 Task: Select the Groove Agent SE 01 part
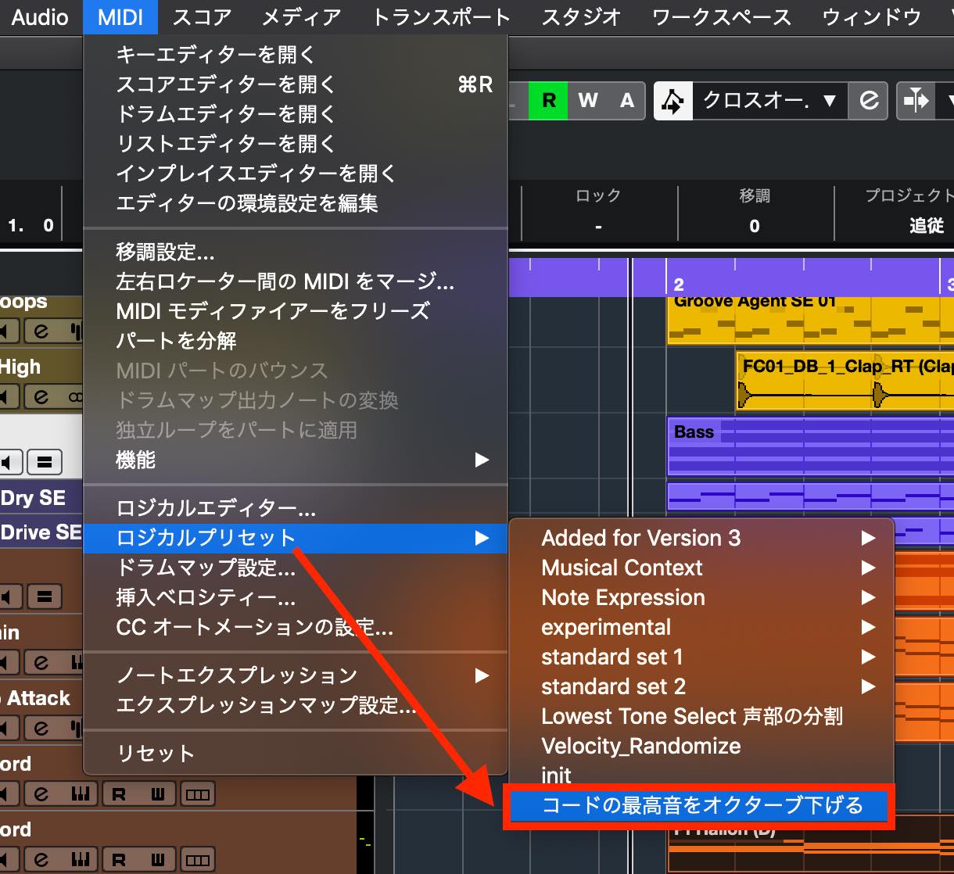(x=810, y=321)
